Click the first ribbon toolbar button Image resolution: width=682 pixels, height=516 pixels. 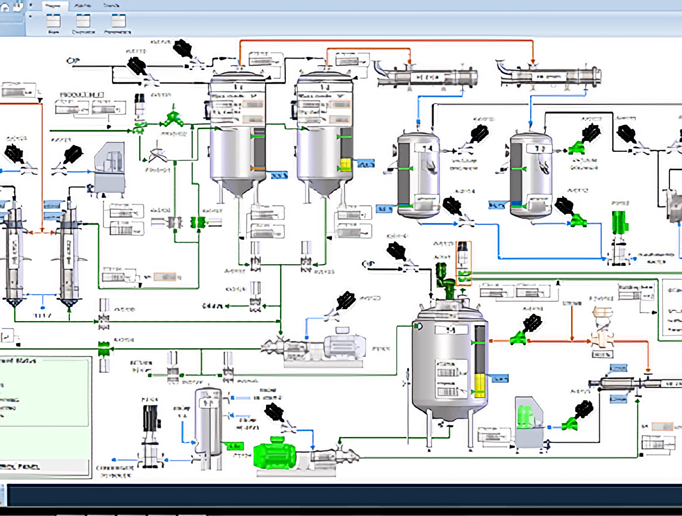54,23
